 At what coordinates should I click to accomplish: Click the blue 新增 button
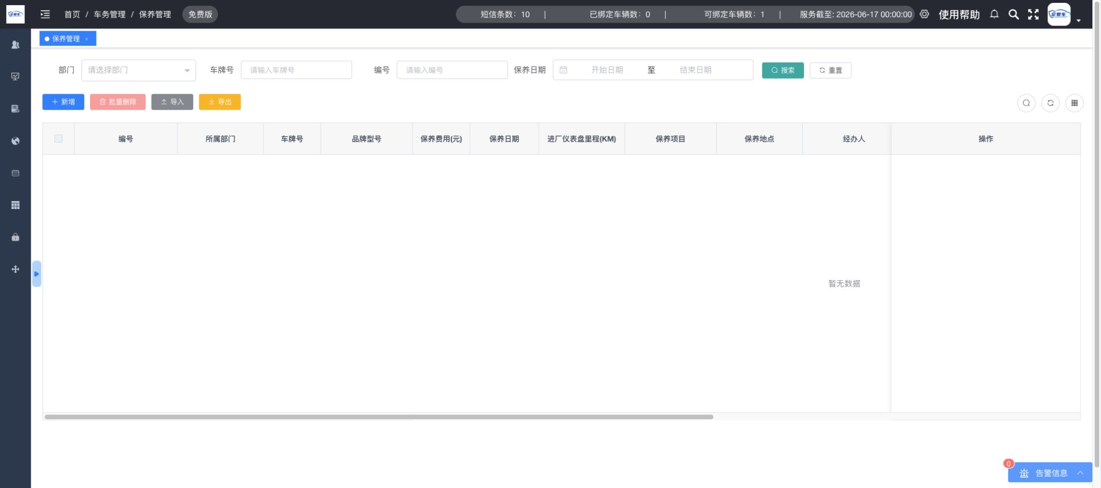click(x=63, y=102)
